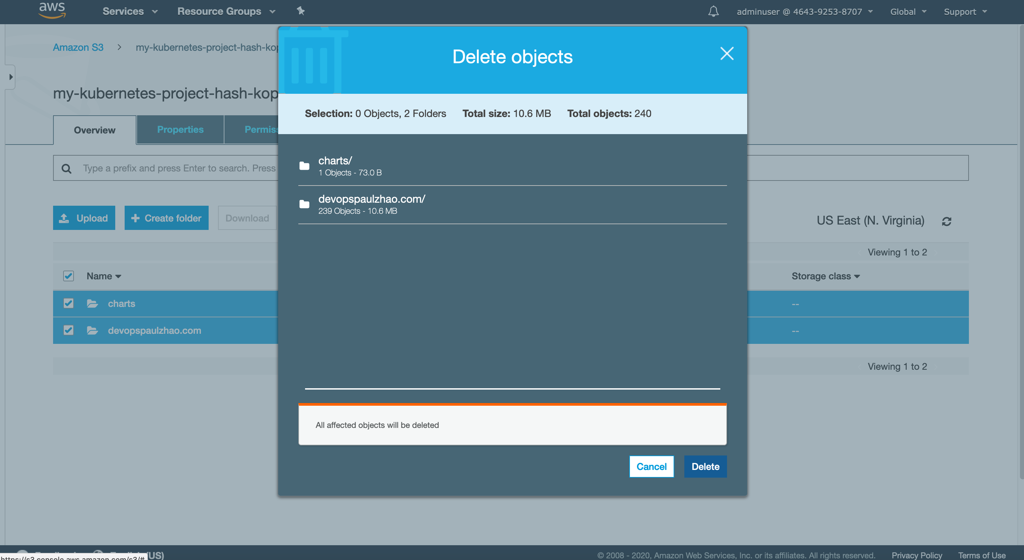The image size is (1024, 560).
Task: Select the Overview tab
Action: [x=95, y=130]
